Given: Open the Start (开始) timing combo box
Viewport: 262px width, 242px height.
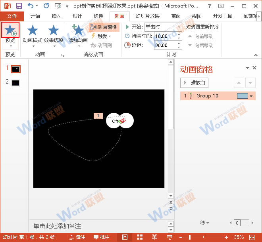Looking at the screenshot, I should (163, 27).
